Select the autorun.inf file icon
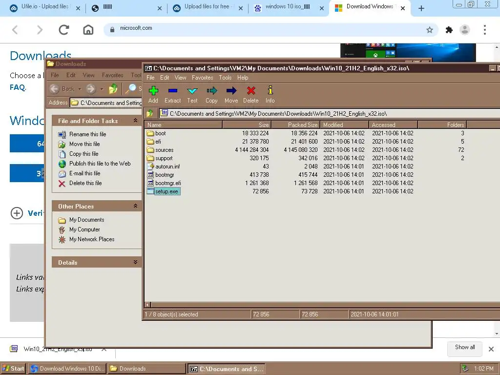The width and height of the screenshot is (500, 375). tap(150, 166)
